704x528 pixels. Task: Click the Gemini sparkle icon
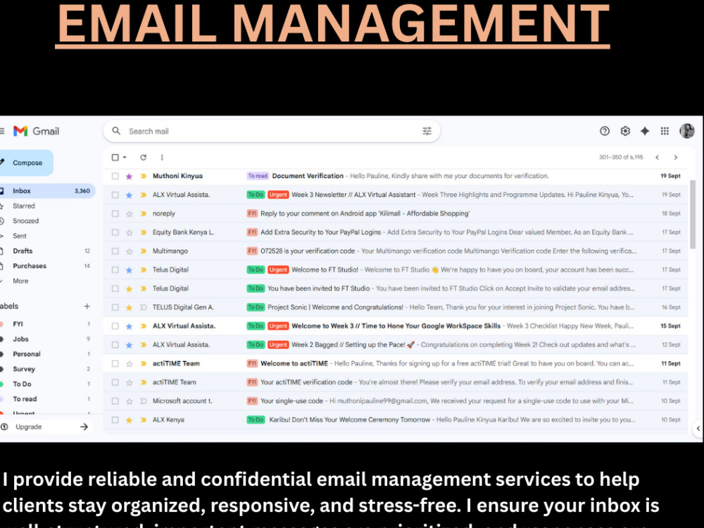645,131
